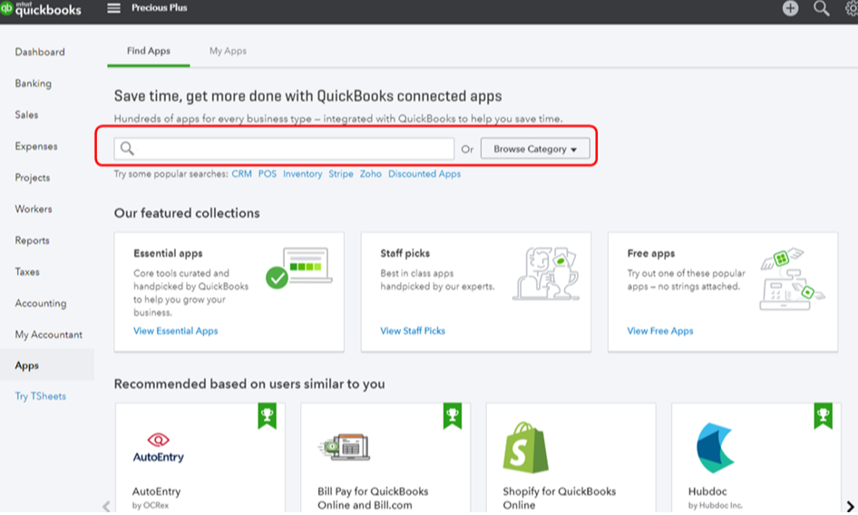
Task: Click the Free apps illustration
Action: pyautogui.click(x=793, y=279)
